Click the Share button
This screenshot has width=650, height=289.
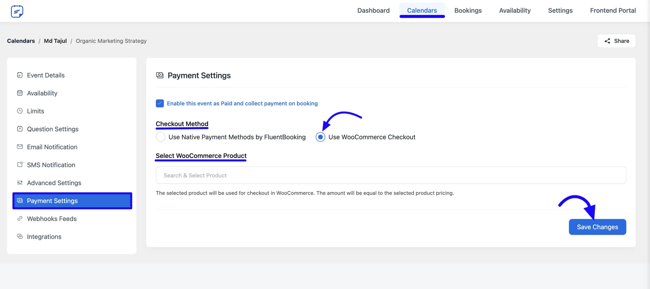click(x=616, y=41)
